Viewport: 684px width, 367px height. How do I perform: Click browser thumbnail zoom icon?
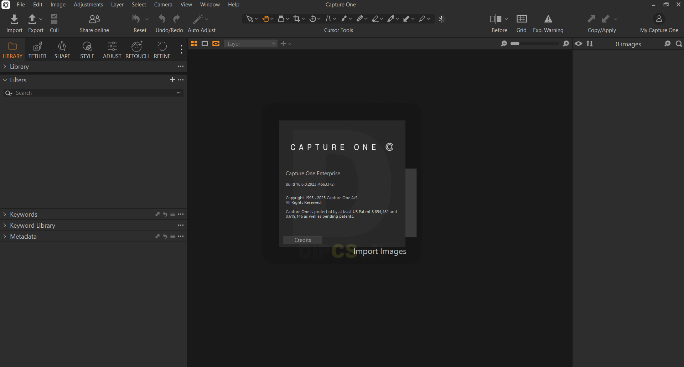click(x=668, y=43)
